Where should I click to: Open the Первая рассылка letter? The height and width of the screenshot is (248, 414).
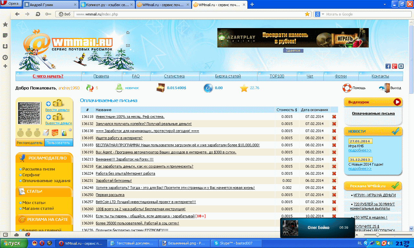coord(110,195)
